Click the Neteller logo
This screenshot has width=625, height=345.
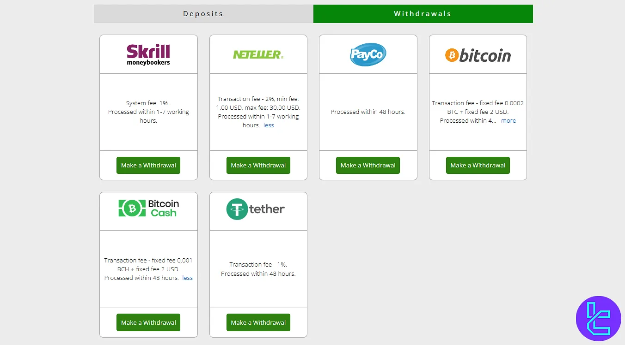click(258, 54)
